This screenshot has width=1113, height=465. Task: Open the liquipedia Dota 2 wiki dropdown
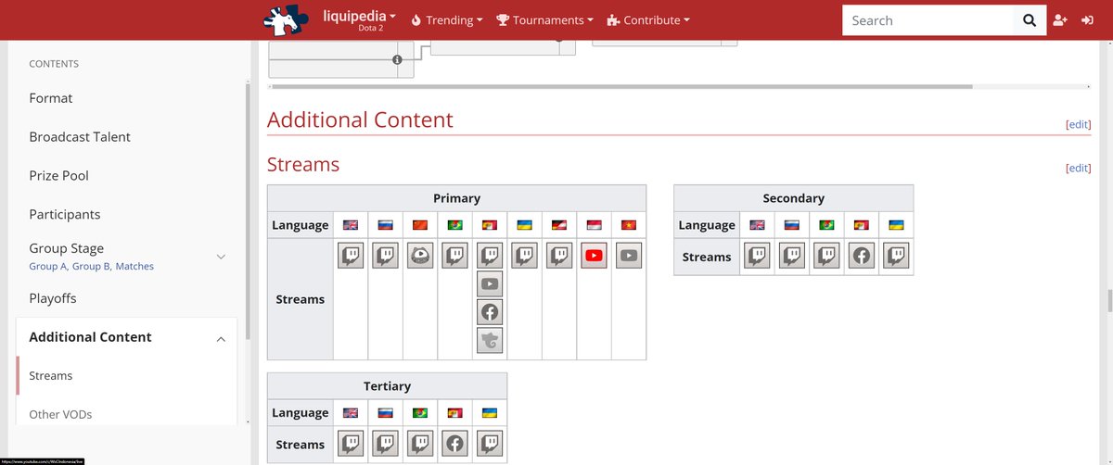click(360, 19)
